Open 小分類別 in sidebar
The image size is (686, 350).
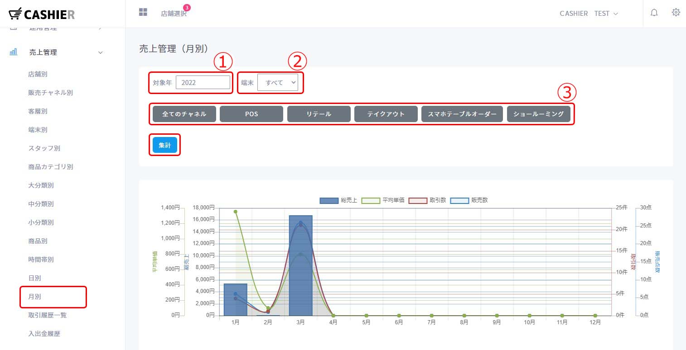click(x=41, y=222)
